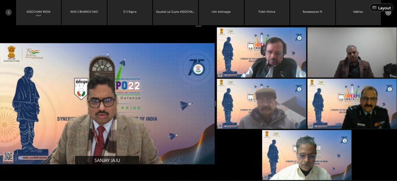Screen dimensions: 397x181
Task: Click the QR code in main video
Action: (8, 157)
